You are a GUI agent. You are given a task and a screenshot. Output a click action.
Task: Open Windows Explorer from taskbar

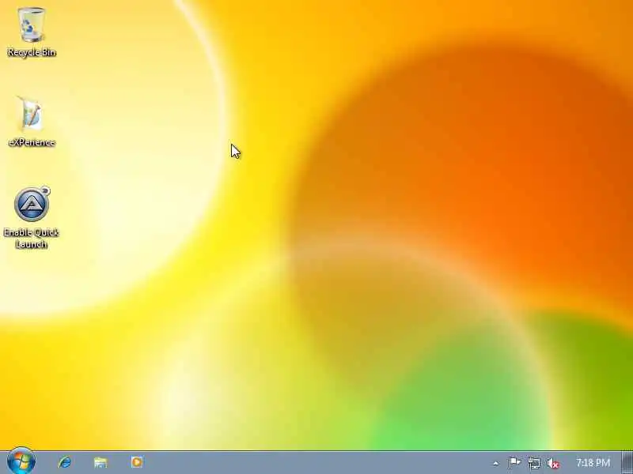[x=100, y=462]
